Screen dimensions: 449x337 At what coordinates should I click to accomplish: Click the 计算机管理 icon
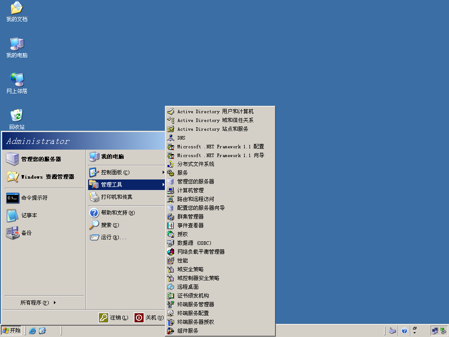[171, 190]
